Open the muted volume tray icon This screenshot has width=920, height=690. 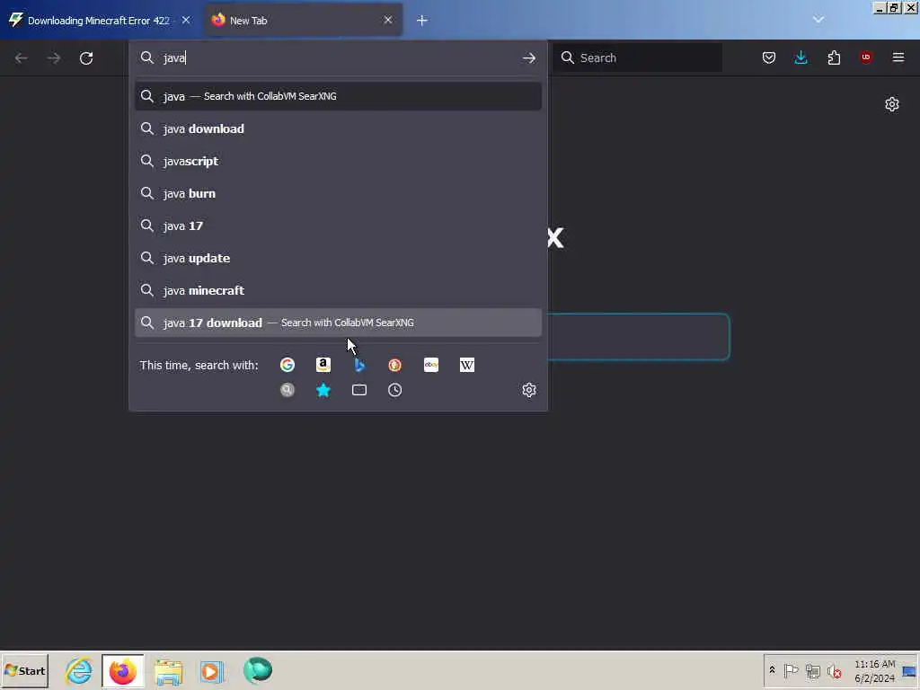(x=834, y=670)
